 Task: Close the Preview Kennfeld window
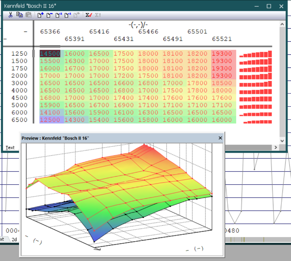click(220, 138)
